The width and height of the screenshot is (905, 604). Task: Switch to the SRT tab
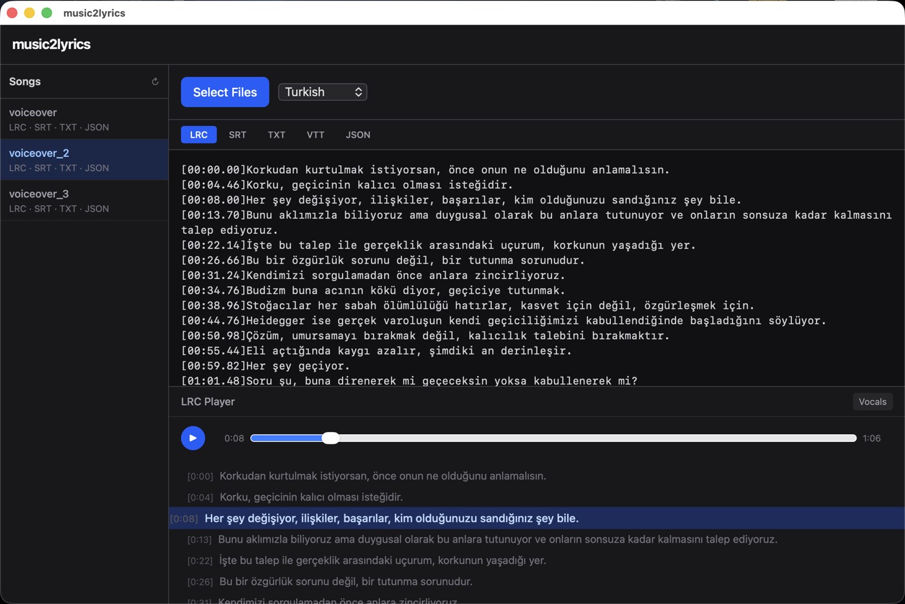pos(237,134)
